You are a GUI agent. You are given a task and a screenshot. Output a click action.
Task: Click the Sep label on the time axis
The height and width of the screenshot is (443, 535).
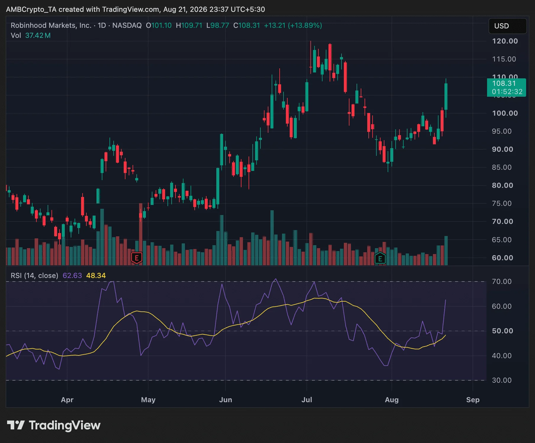click(473, 400)
